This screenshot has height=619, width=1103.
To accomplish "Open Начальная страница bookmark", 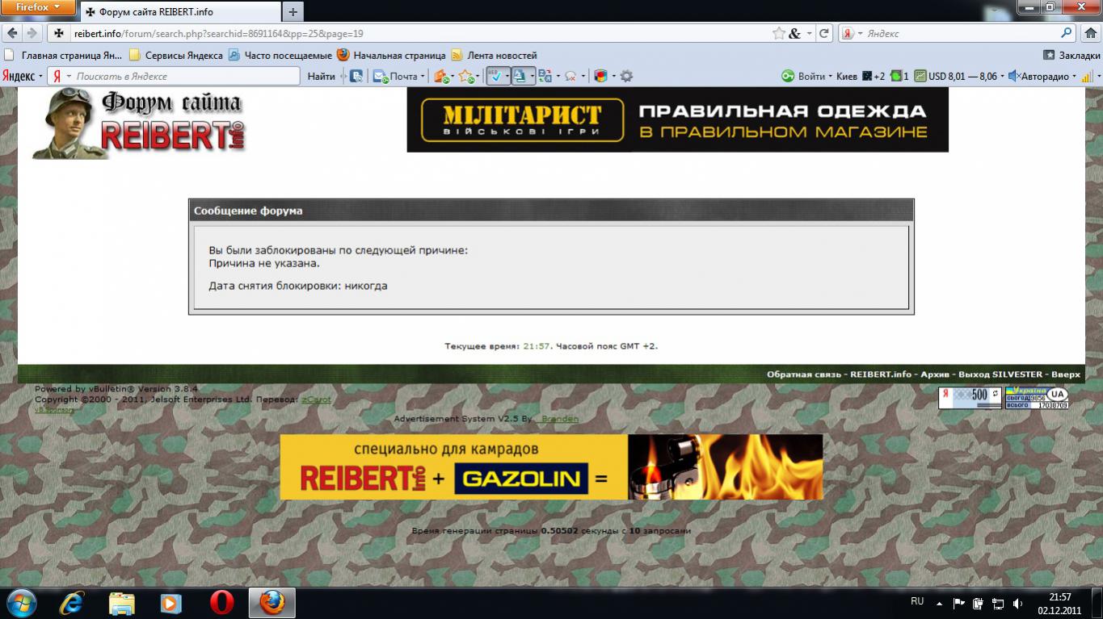I will pyautogui.click(x=392, y=56).
